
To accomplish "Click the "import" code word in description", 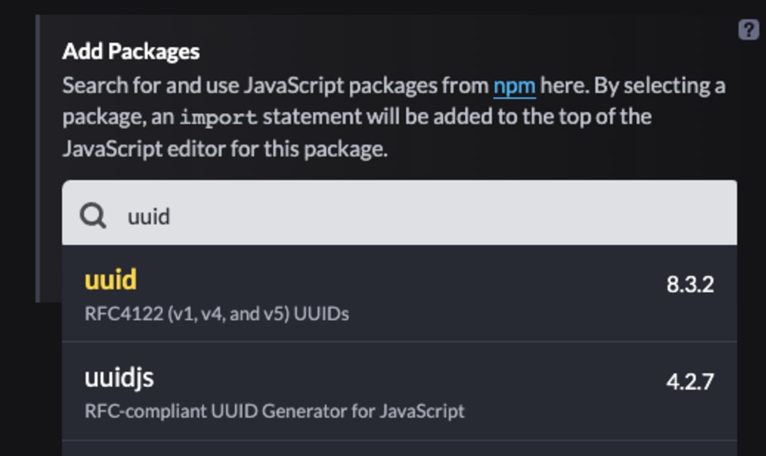I will [219, 118].
